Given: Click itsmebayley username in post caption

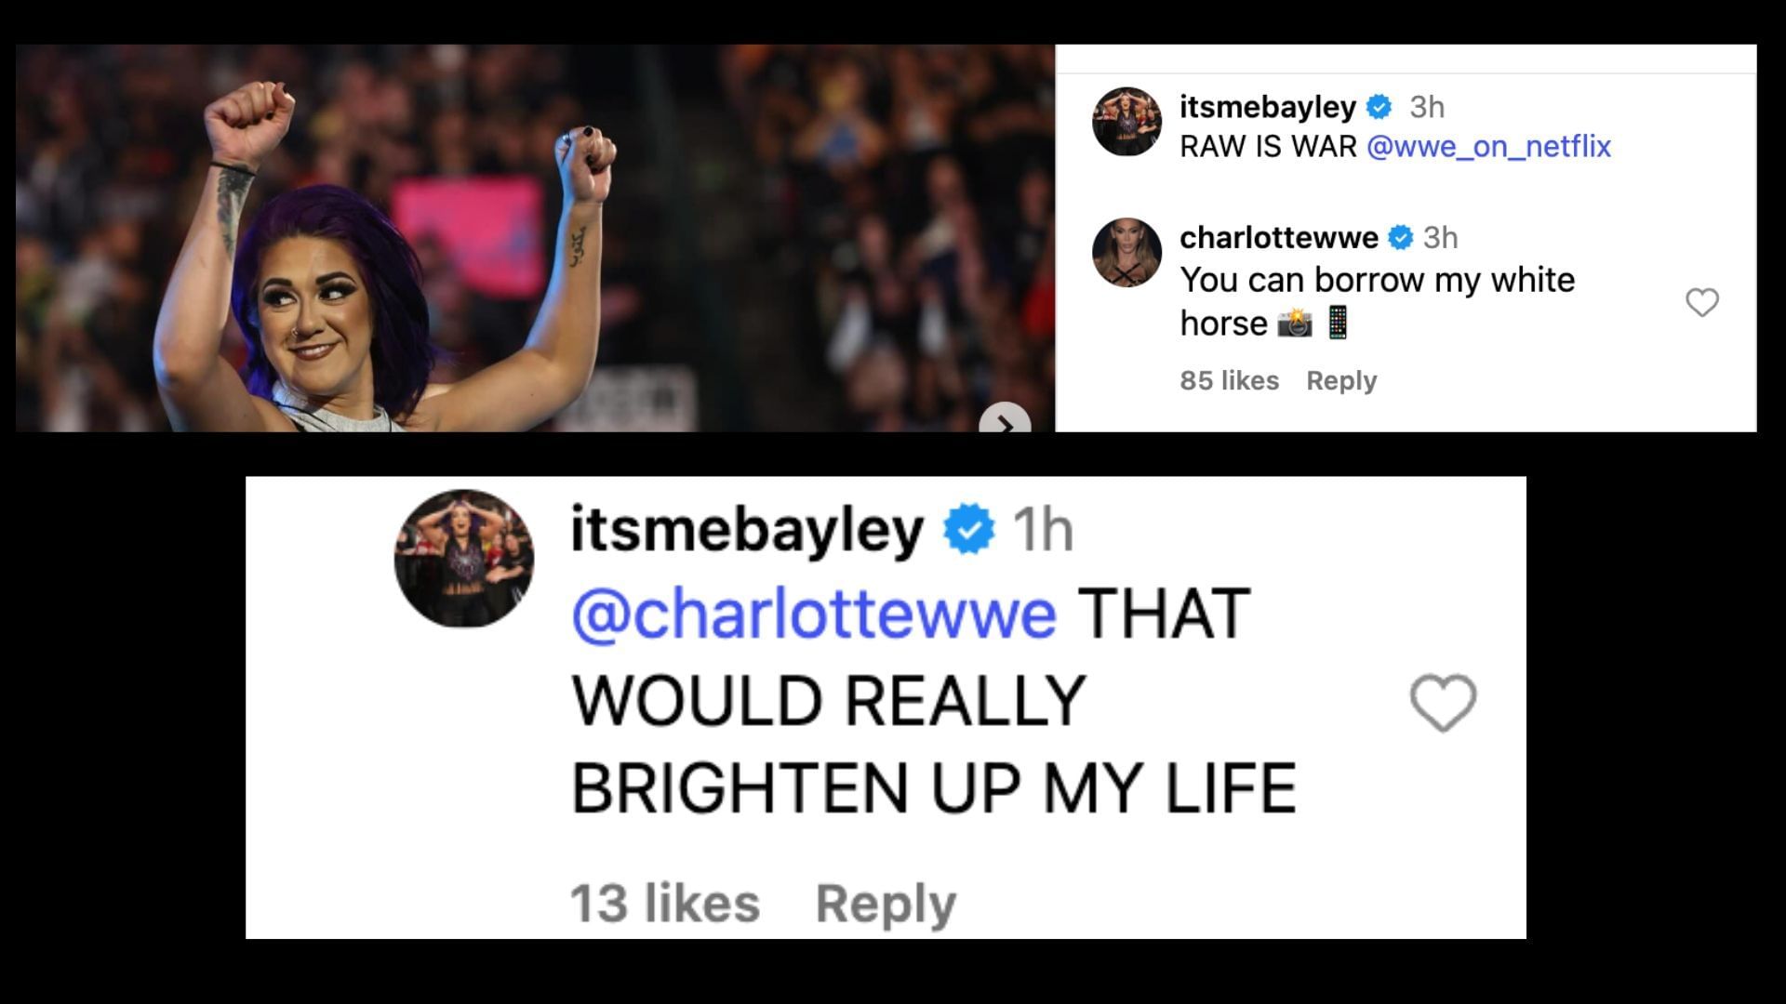Looking at the screenshot, I should pyautogui.click(x=1268, y=107).
